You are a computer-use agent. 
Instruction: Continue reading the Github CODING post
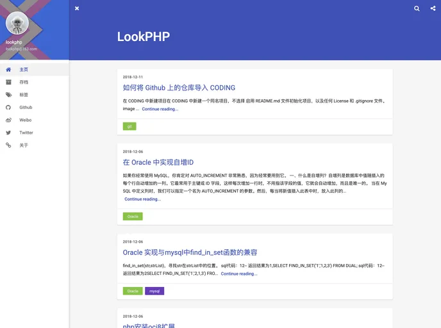160,109
